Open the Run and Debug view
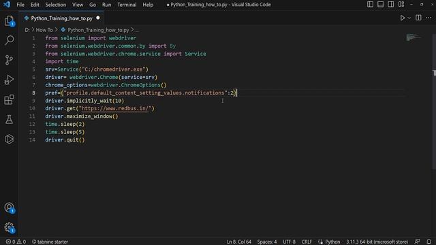Screen dimensions: 436x245 coord(9,80)
